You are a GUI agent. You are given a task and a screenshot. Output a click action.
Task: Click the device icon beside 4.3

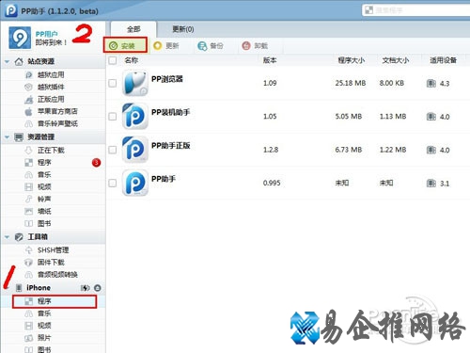(x=431, y=84)
